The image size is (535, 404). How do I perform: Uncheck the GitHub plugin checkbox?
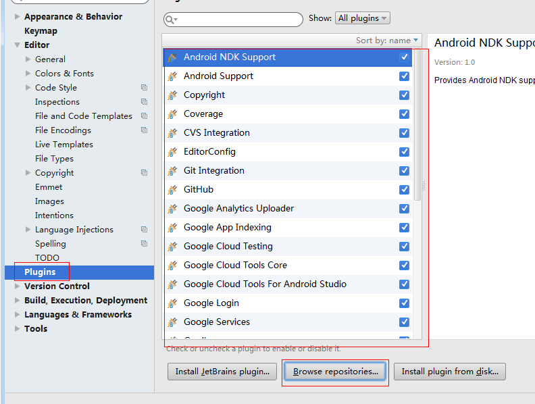click(405, 190)
